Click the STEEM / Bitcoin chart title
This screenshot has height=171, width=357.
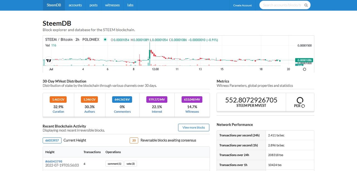pos(72,40)
